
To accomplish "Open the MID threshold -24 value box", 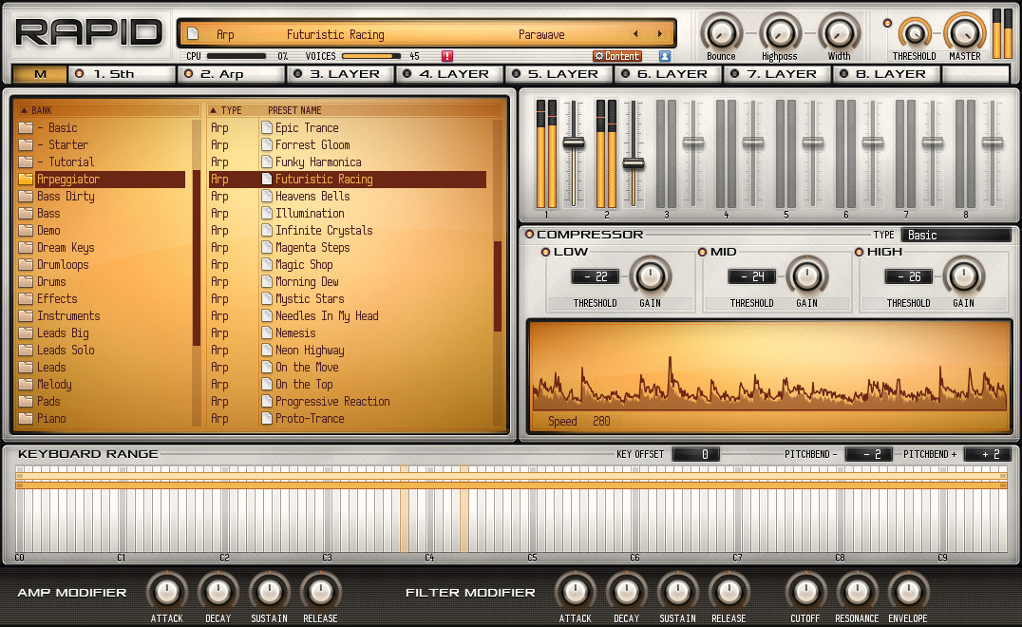I will 752,276.
